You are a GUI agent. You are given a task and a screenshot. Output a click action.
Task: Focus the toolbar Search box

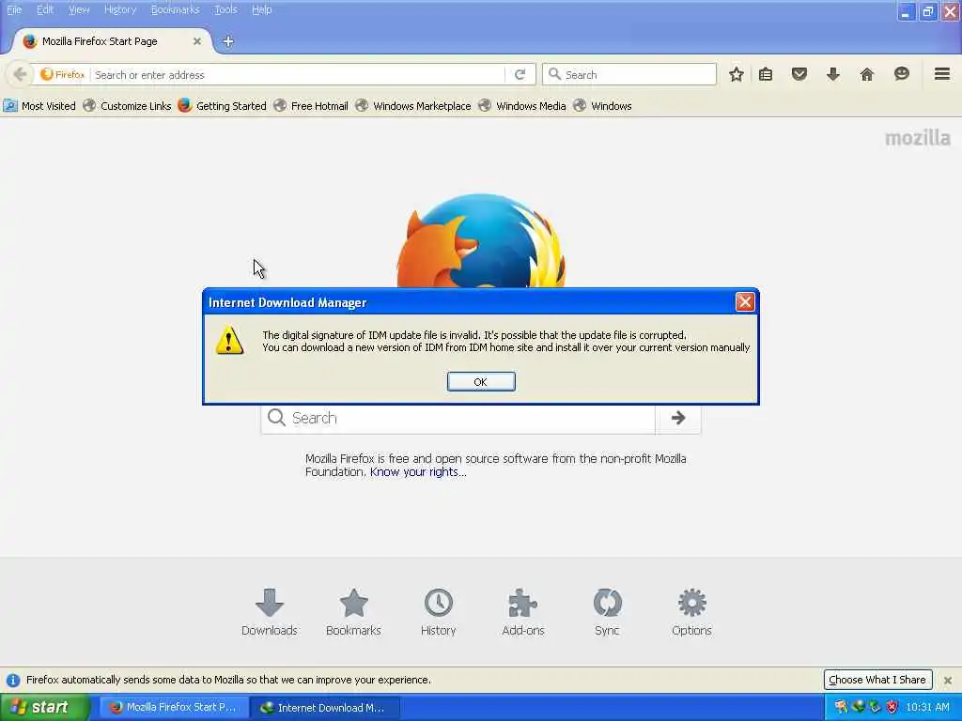click(x=629, y=74)
